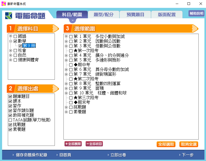Click the arrow icon beside 下一步
Viewport: 206px width, 161px height.
pos(179,155)
